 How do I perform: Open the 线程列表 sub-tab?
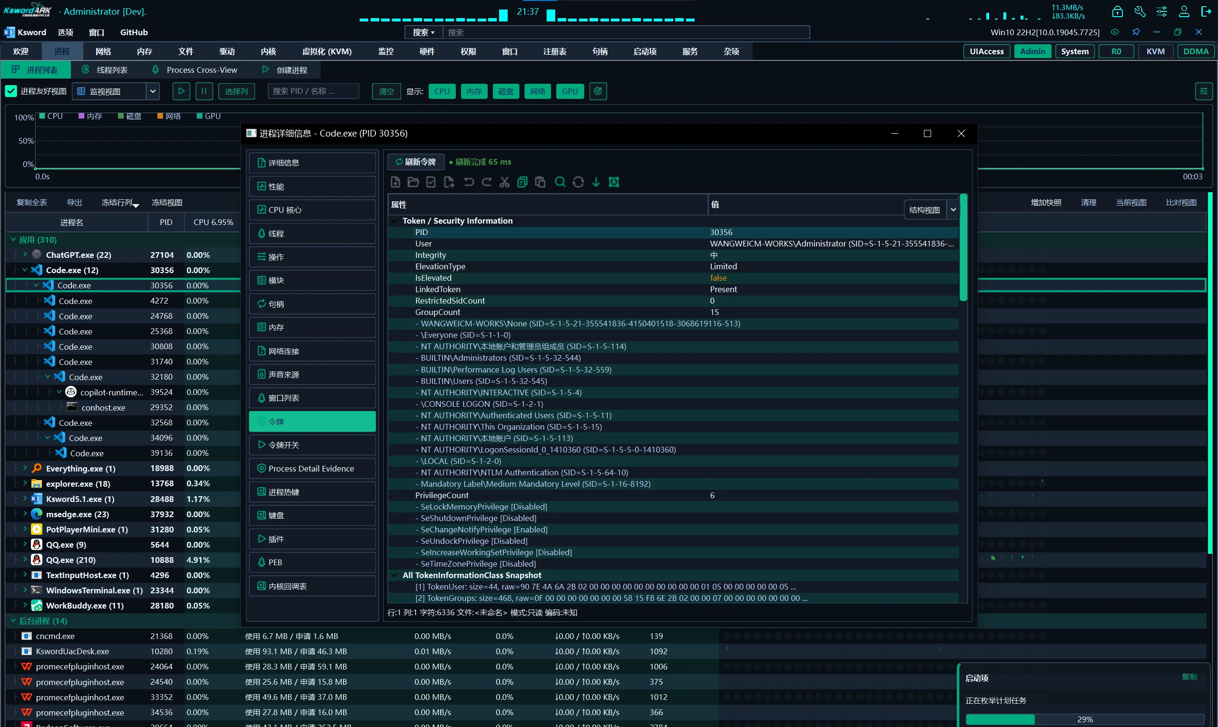click(105, 70)
